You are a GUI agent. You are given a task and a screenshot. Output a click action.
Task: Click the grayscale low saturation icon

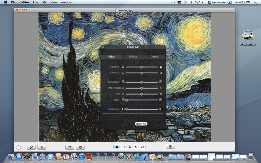tap(123, 82)
